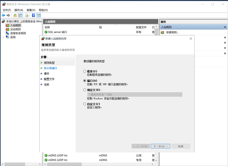Click rules list vertical scrollbar down arrow
Viewport: 228px width, 166px height.
pos(156,160)
